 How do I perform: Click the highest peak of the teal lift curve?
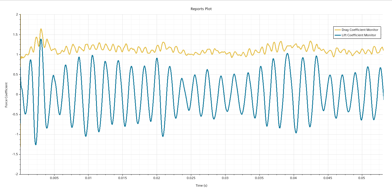click(41, 39)
